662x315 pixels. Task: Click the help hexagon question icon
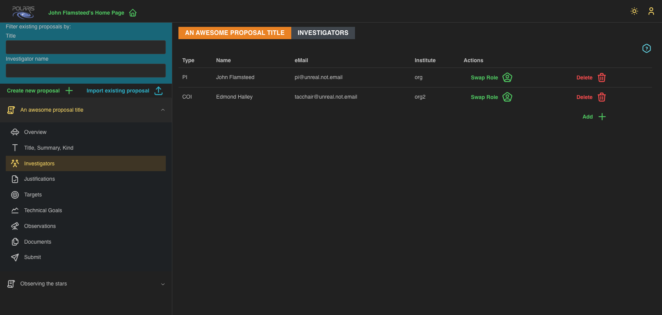646,48
